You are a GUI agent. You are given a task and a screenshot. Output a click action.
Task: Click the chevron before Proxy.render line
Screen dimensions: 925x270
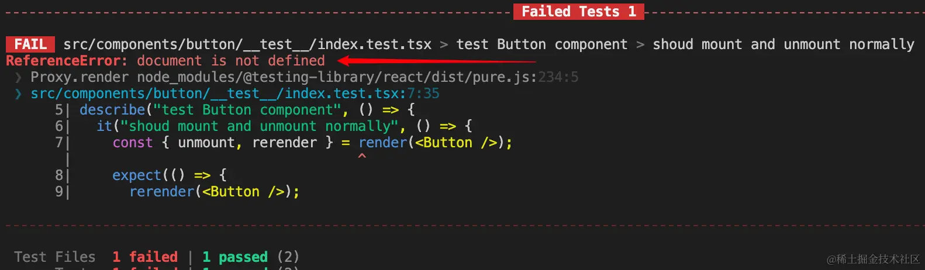[18, 77]
